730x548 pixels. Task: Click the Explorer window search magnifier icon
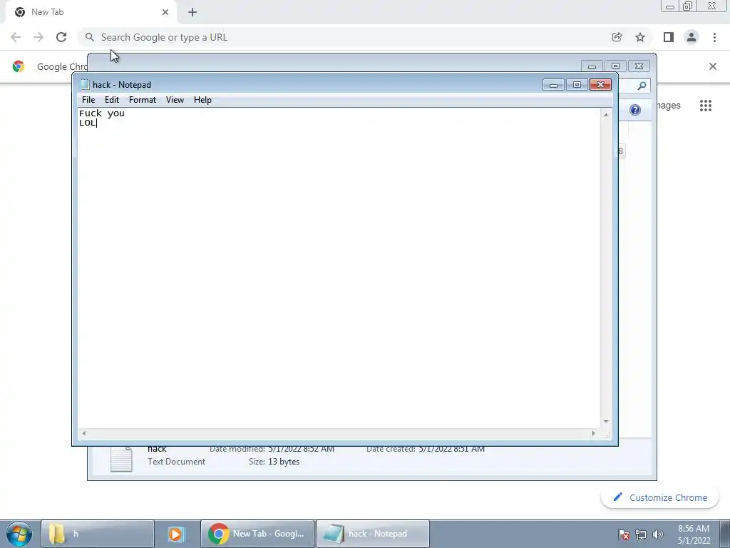642,86
